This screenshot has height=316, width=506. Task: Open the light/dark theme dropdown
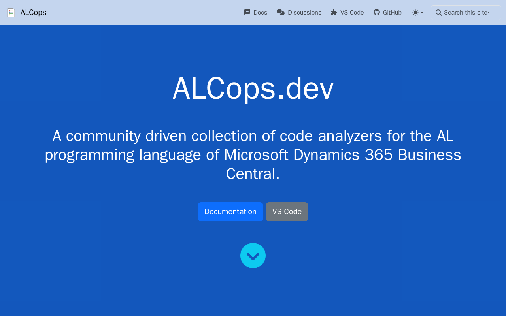[418, 13]
